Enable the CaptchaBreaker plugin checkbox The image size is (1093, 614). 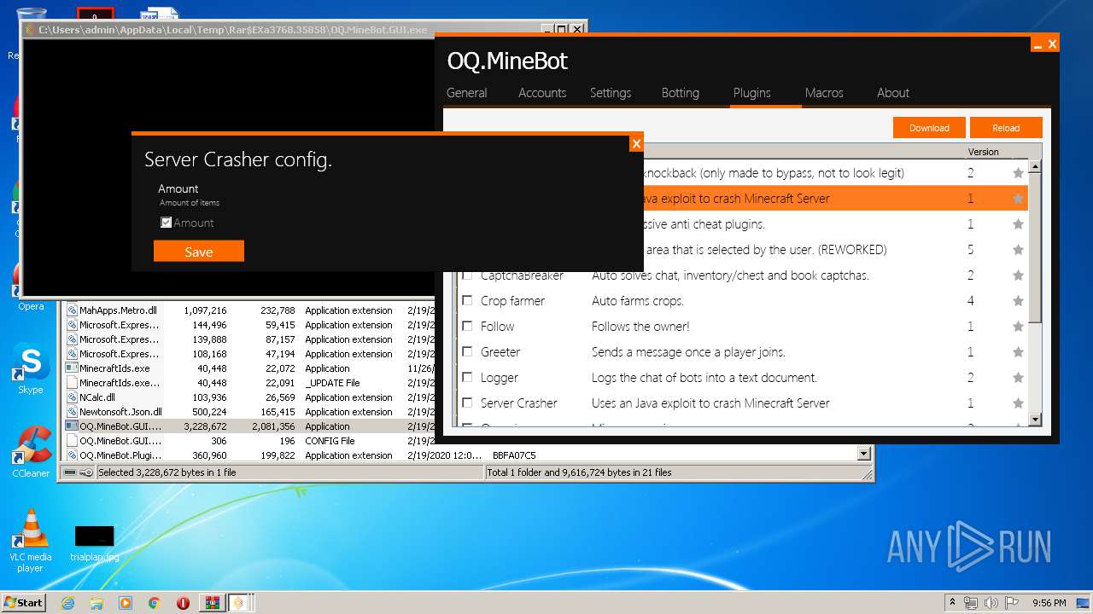[x=467, y=275]
